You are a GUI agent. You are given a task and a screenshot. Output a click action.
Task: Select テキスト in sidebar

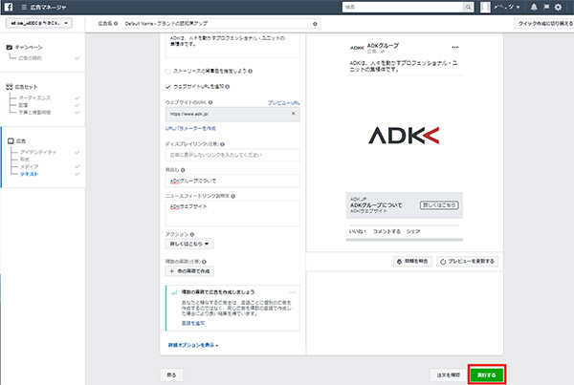click(29, 174)
